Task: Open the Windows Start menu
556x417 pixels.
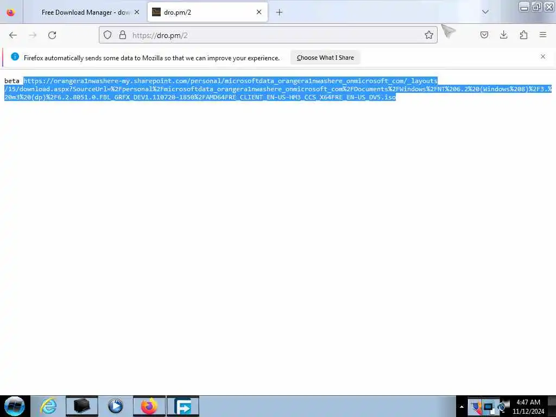Action: click(15, 406)
